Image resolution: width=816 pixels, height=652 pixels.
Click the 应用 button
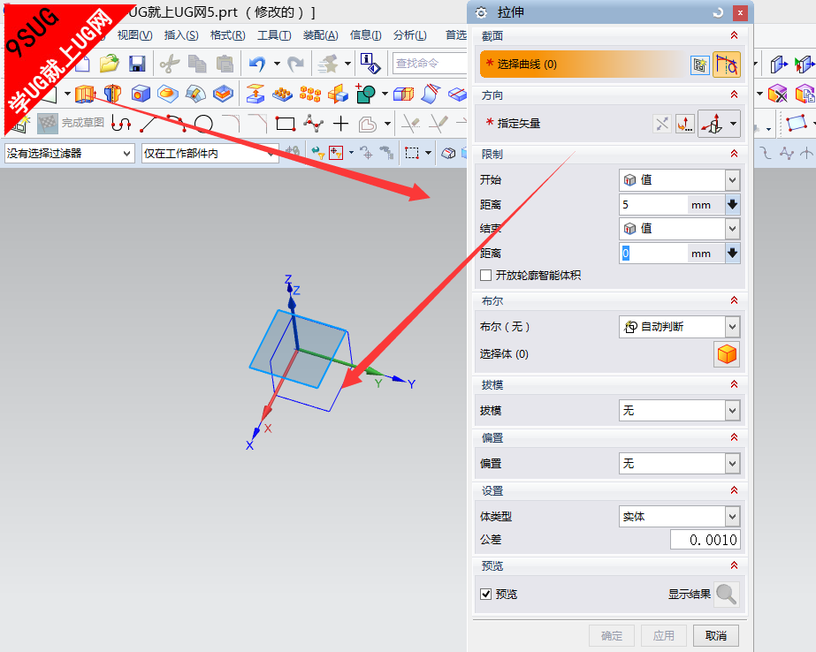664,635
